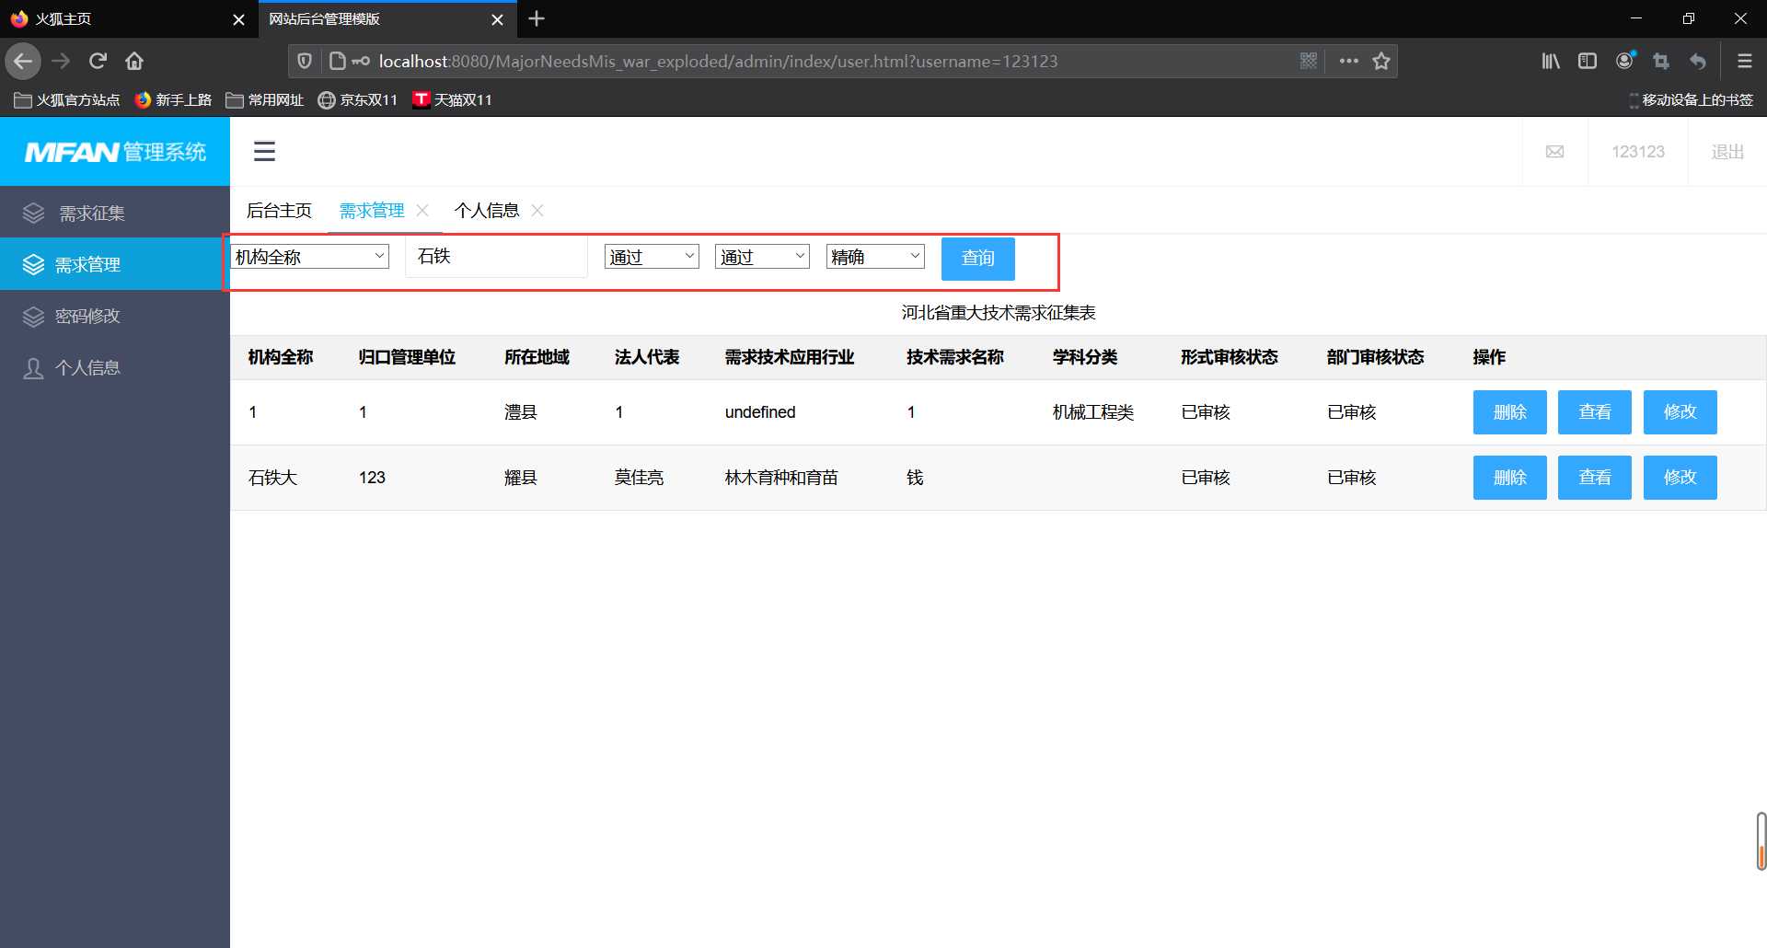Image resolution: width=1767 pixels, height=948 pixels.
Task: Close the 需求管理 page tab
Action: coord(422,210)
